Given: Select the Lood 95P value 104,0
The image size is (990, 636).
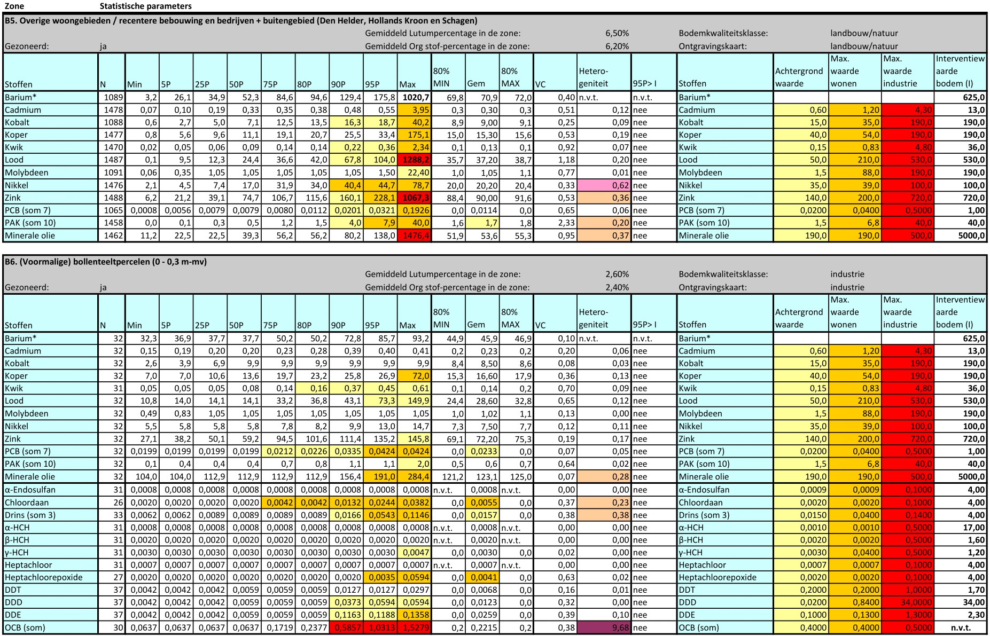Looking at the screenshot, I should click(x=380, y=160).
